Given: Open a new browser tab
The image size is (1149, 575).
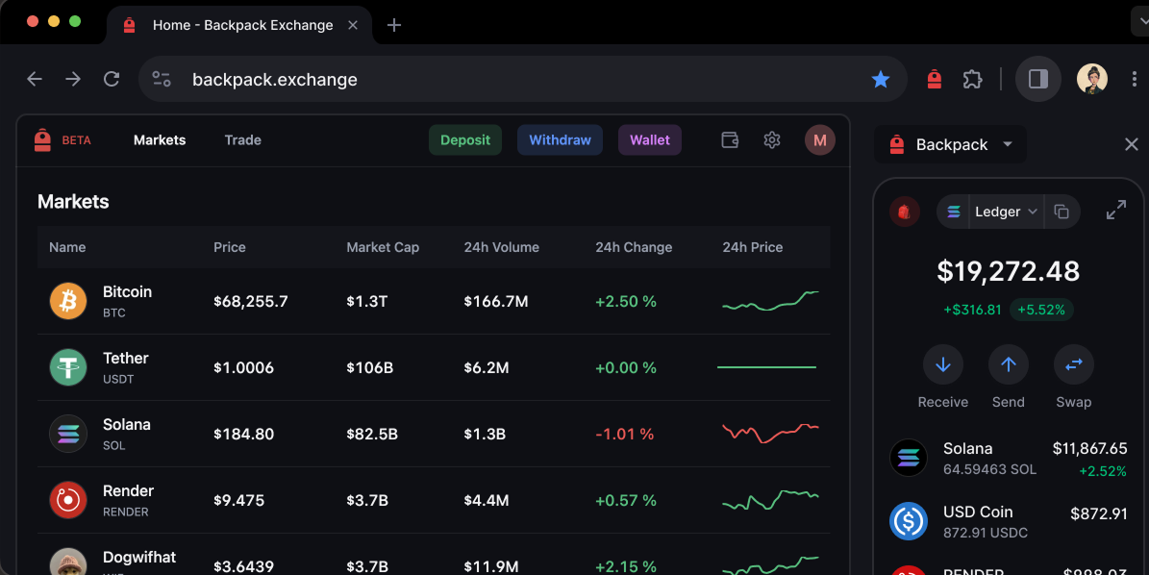Looking at the screenshot, I should click(394, 25).
